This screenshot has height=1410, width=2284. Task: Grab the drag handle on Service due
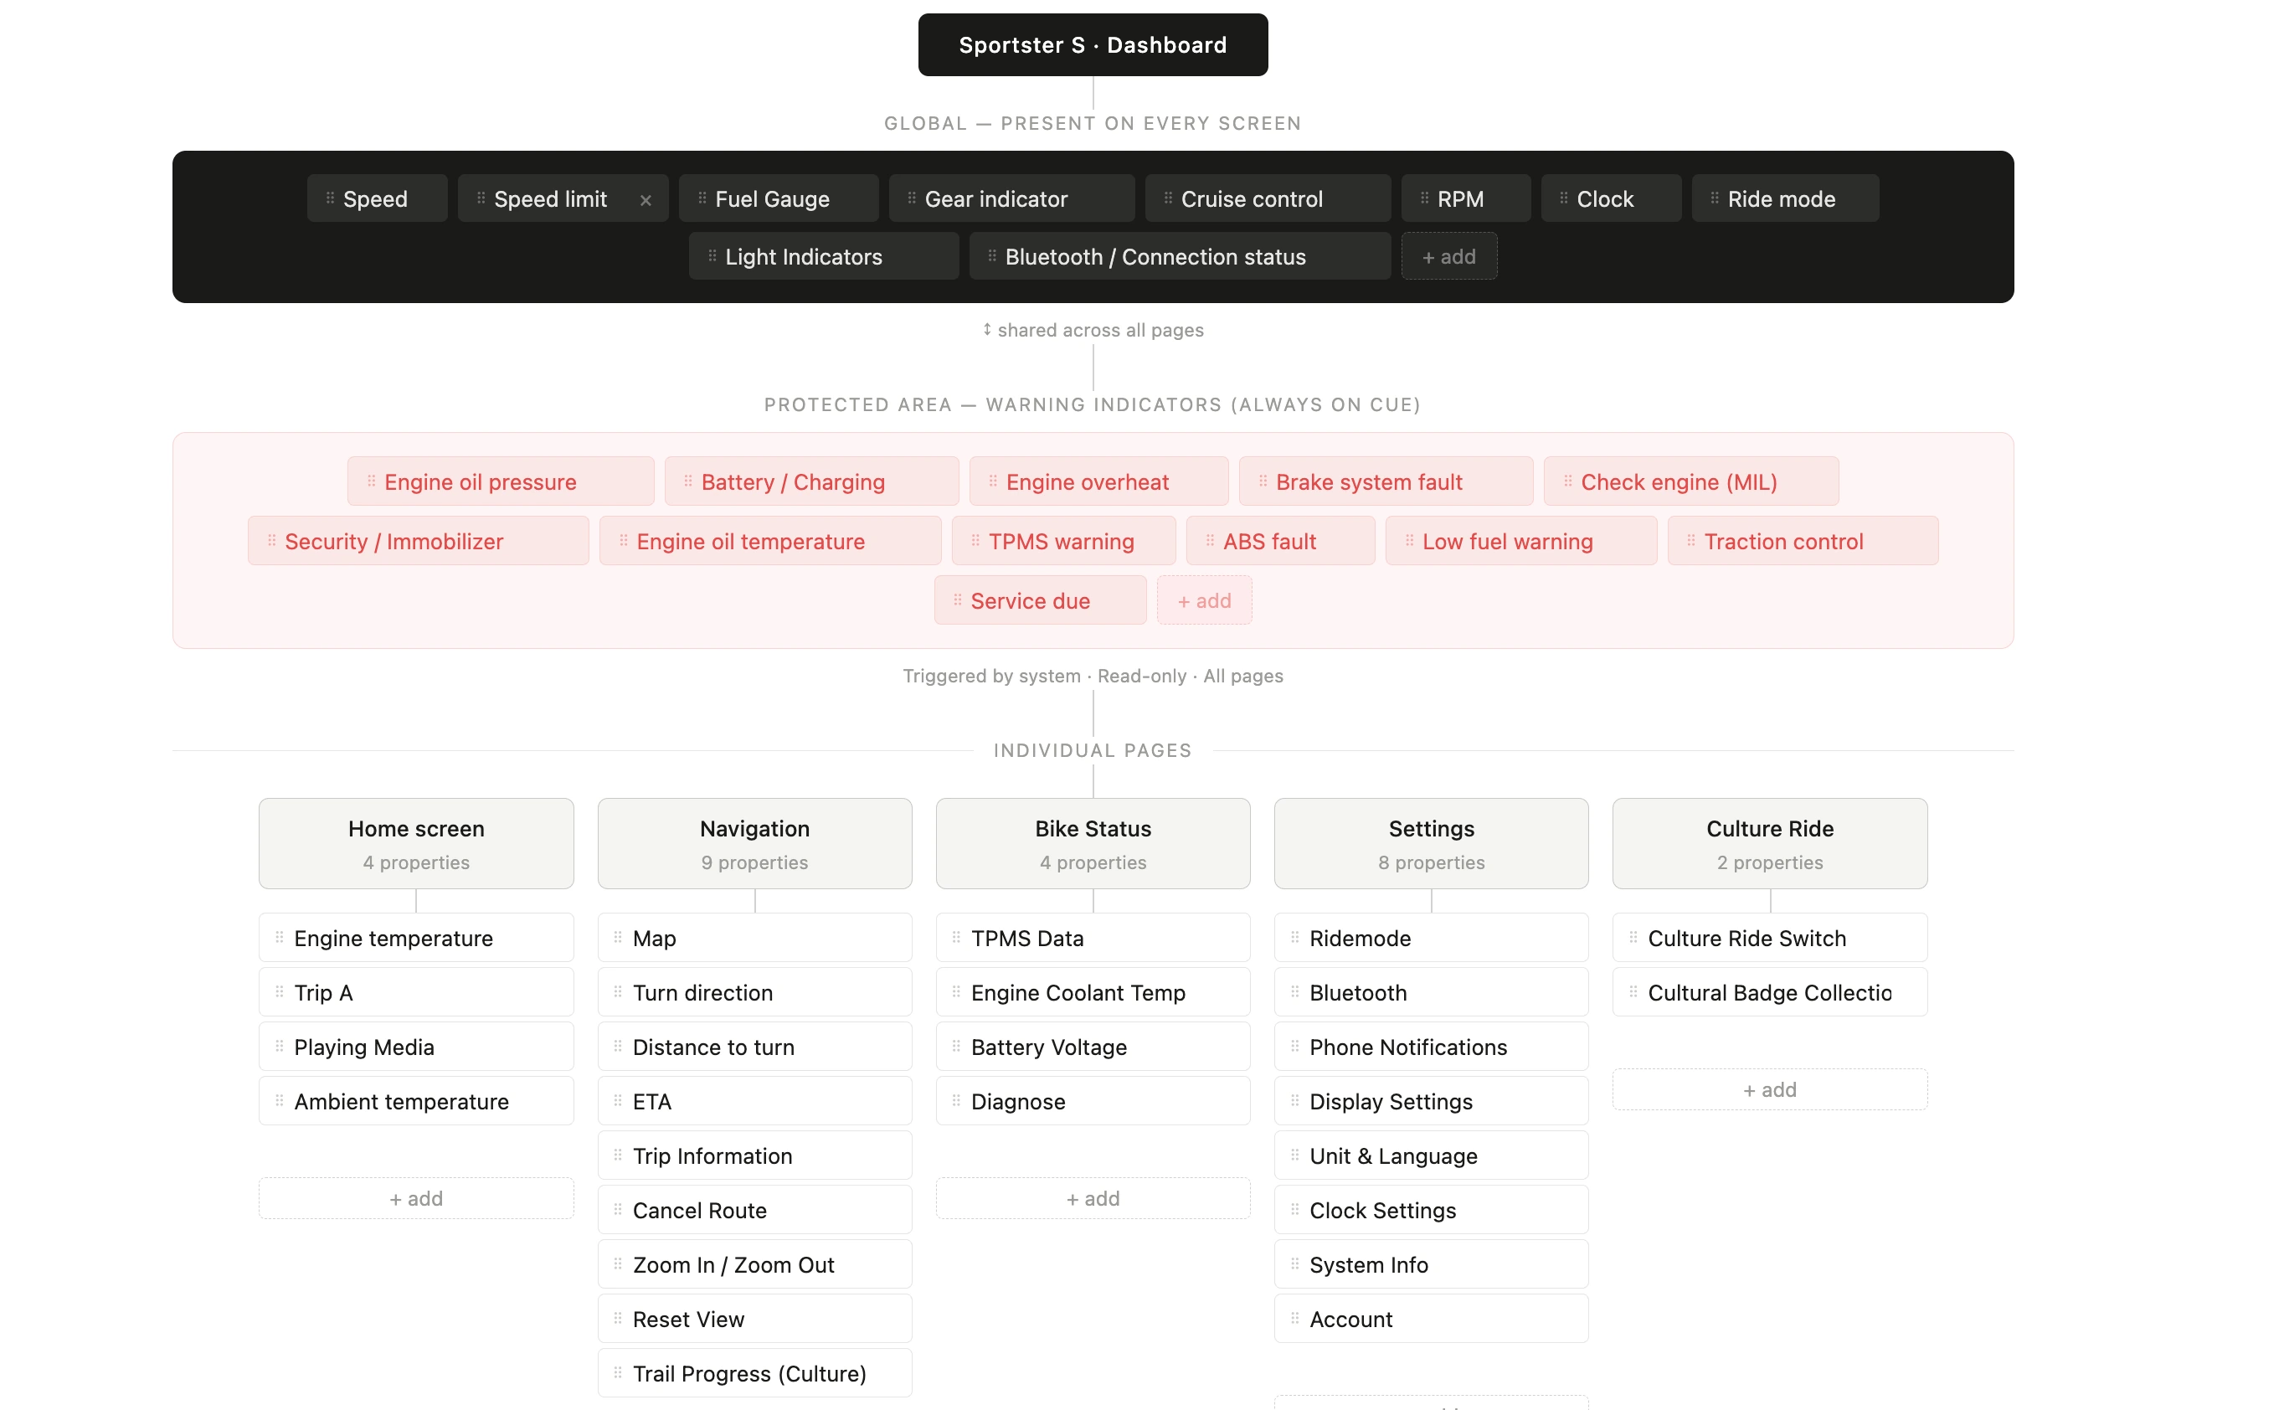958,600
